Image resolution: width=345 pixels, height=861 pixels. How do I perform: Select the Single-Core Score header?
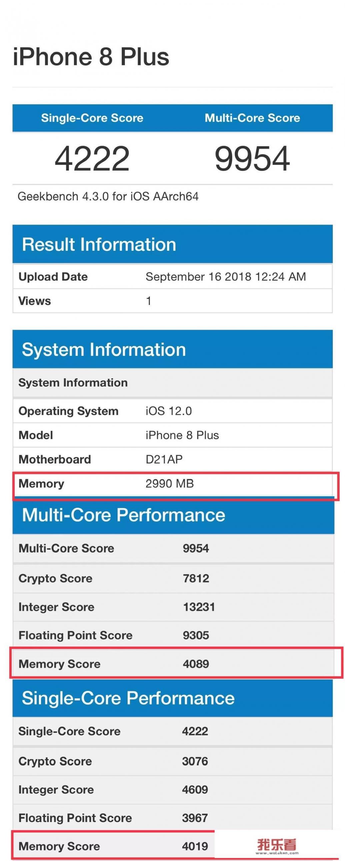pyautogui.click(x=92, y=118)
